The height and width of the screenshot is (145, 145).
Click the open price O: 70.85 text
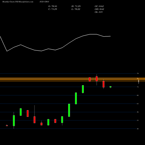pyautogui.click(x=52, y=6)
